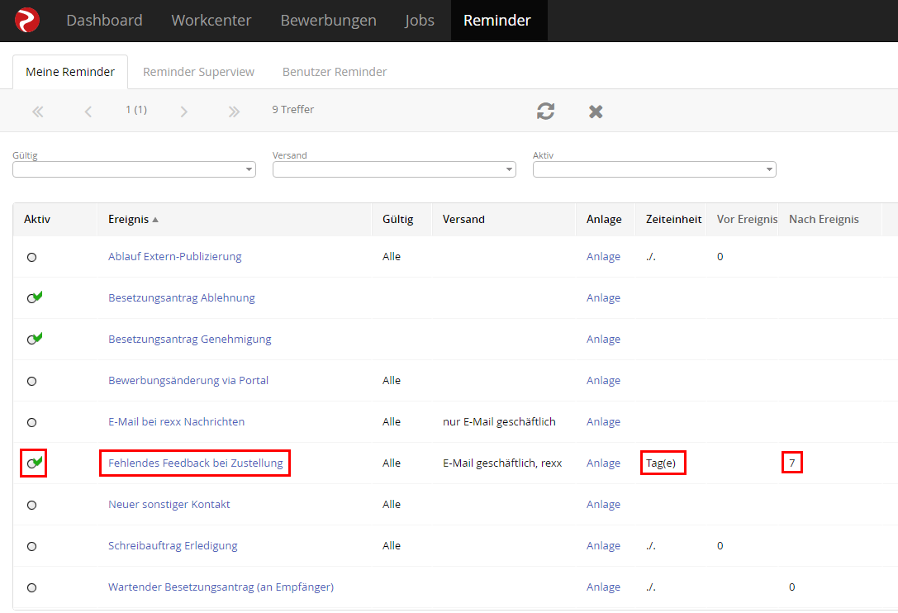Activate E-Mail bei rexx Nachrichten reminder
Viewport: 898px width, 613px height.
32,422
